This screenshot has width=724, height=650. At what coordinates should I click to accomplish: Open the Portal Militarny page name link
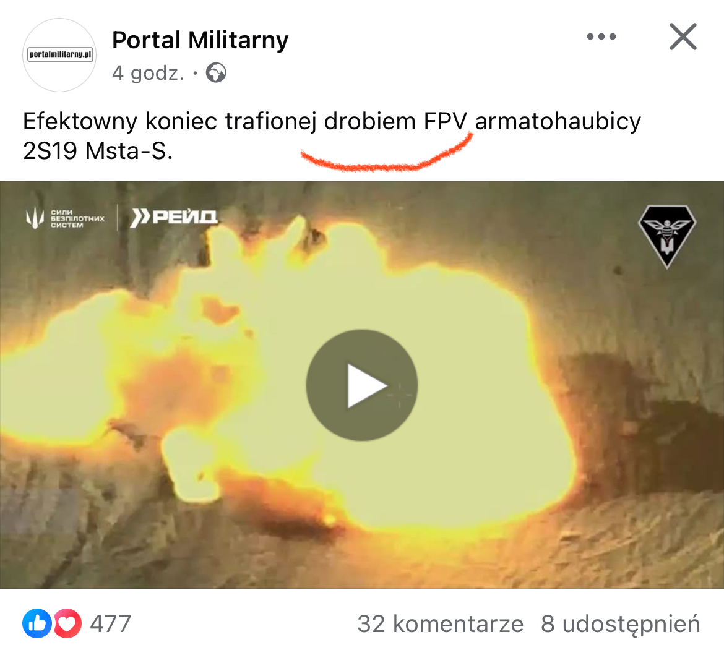(x=200, y=40)
